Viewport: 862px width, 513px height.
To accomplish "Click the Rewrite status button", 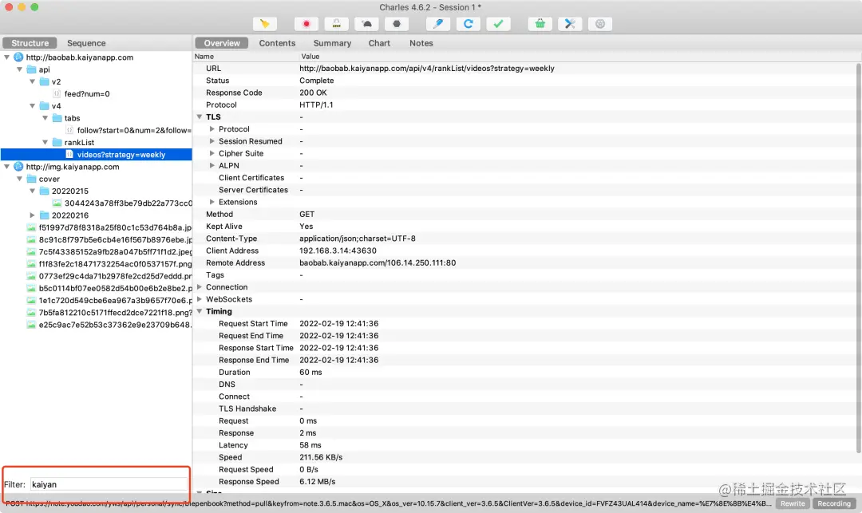I will (793, 503).
